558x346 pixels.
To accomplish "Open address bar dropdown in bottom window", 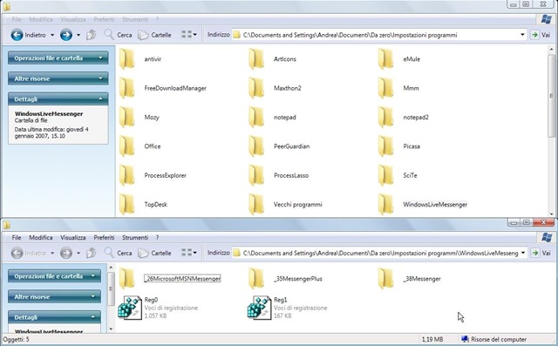I will pyautogui.click(x=523, y=253).
